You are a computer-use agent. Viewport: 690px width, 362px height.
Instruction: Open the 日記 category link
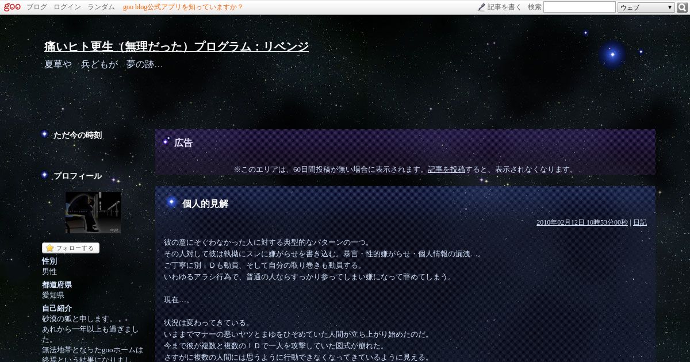click(640, 222)
